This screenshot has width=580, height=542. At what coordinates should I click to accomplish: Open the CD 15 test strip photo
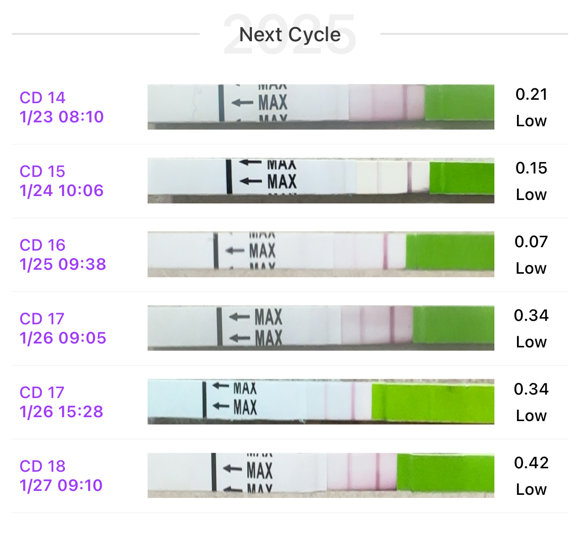[321, 180]
